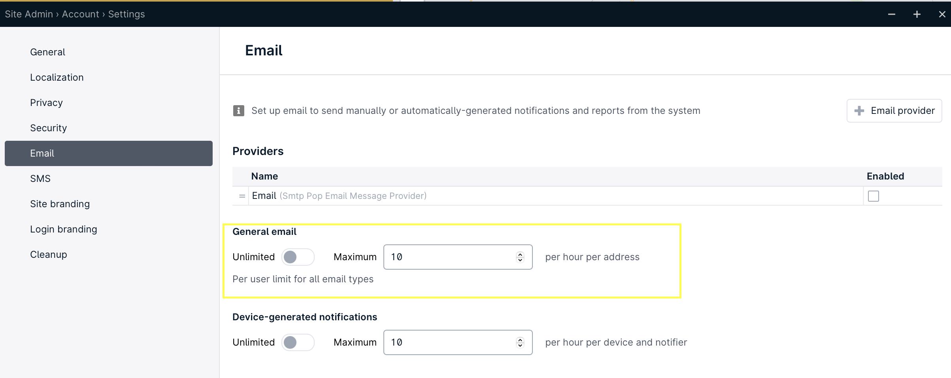This screenshot has width=951, height=378.
Task: Decrease General email maximum with down arrow
Action: coord(520,260)
